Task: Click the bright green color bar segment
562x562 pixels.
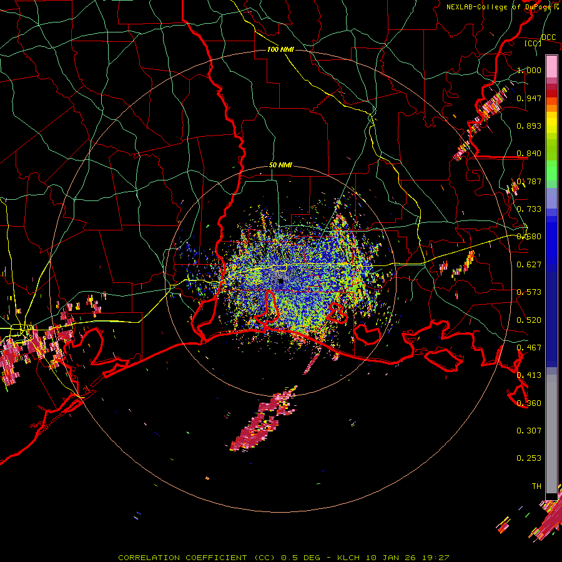Action: pos(551,170)
